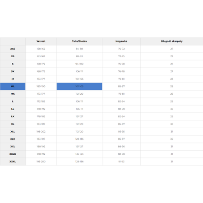Select the LK size row label
This screenshot has height=203, width=203.
tap(13, 116)
